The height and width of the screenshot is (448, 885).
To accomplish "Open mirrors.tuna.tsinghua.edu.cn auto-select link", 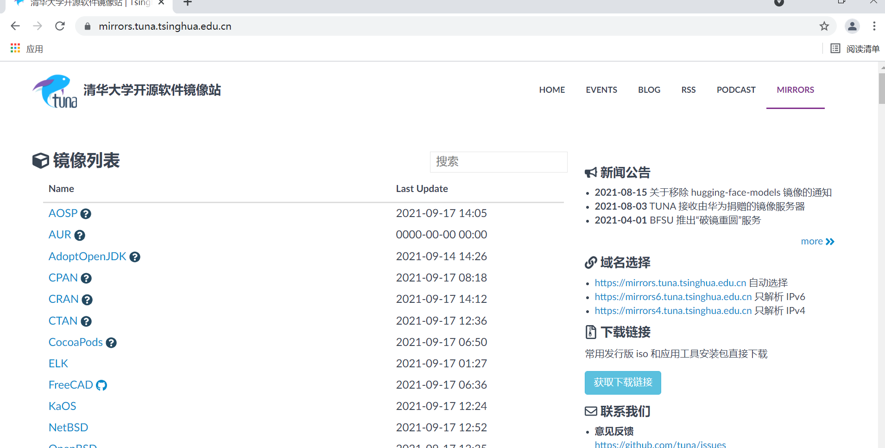I will coord(670,283).
